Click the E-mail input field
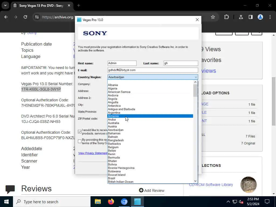This screenshot has height=207, width=276. click(153, 70)
